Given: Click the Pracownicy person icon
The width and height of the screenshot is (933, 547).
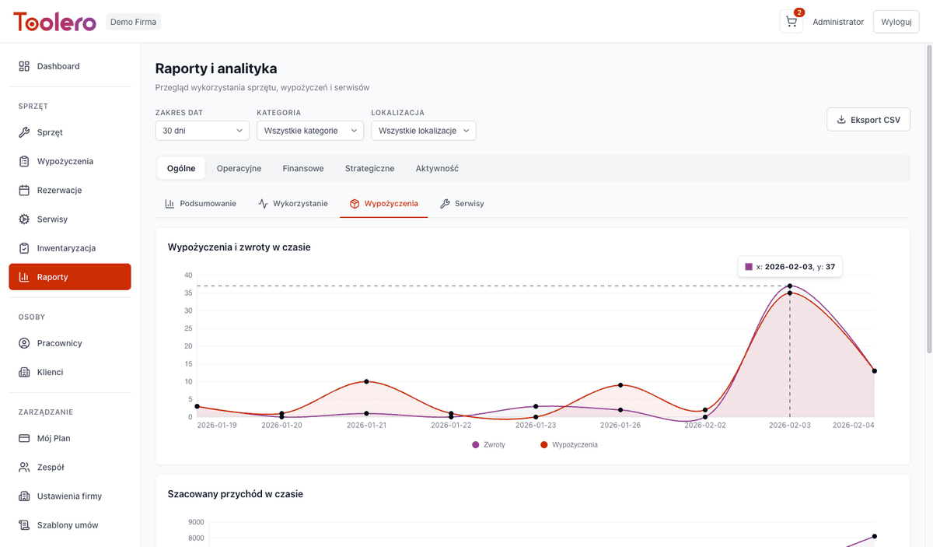Looking at the screenshot, I should tap(24, 343).
